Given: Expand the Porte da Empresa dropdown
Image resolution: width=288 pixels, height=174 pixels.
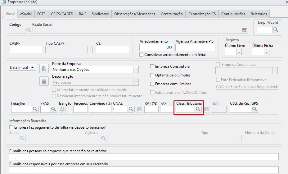Looking at the screenshot, I should [136, 69].
